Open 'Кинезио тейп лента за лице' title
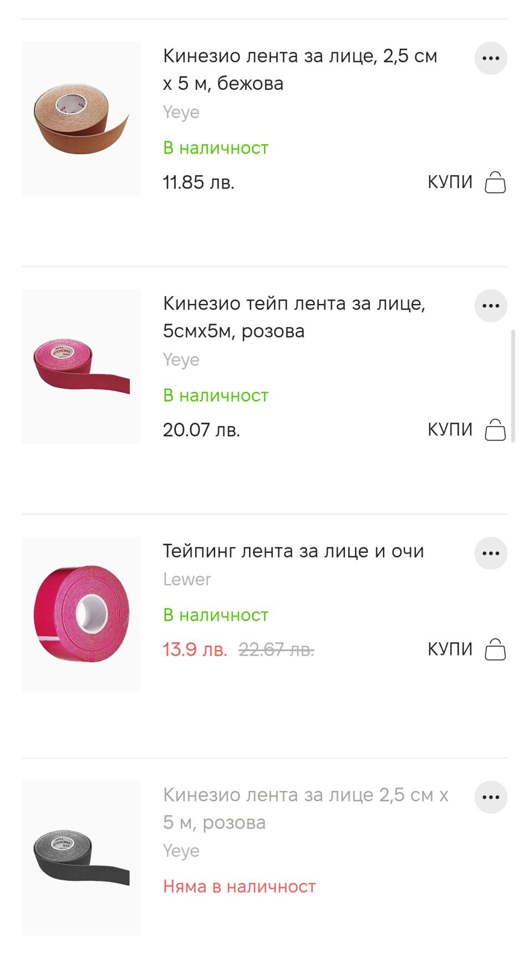 pos(294,317)
